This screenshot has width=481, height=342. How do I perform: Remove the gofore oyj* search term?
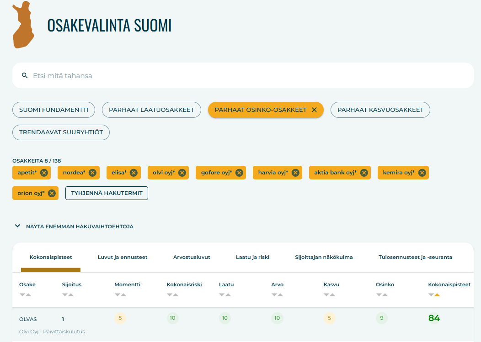click(239, 173)
